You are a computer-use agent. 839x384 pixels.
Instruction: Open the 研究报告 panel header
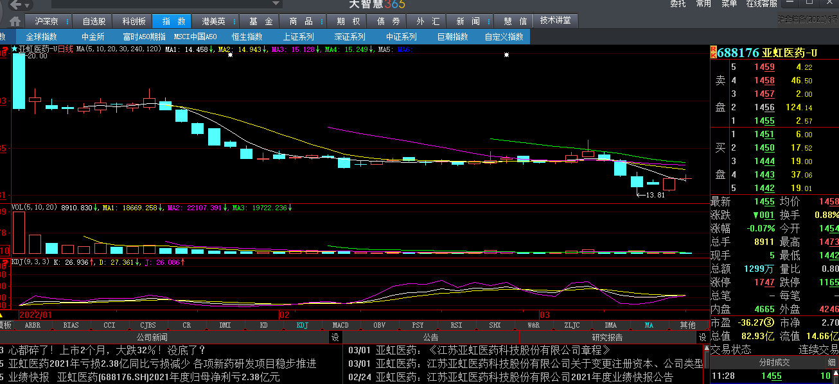pyautogui.click(x=607, y=337)
